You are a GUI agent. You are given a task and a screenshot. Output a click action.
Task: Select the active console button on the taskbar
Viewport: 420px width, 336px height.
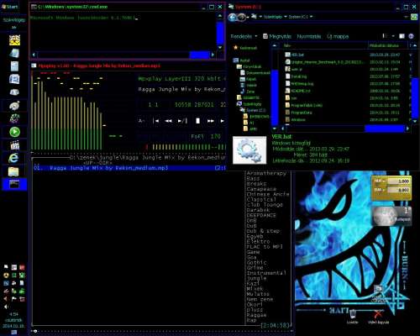click(14, 185)
